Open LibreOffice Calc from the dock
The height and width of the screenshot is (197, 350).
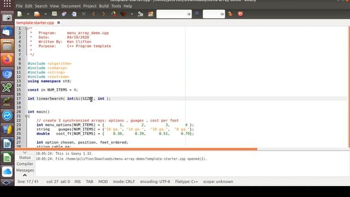click(7, 158)
